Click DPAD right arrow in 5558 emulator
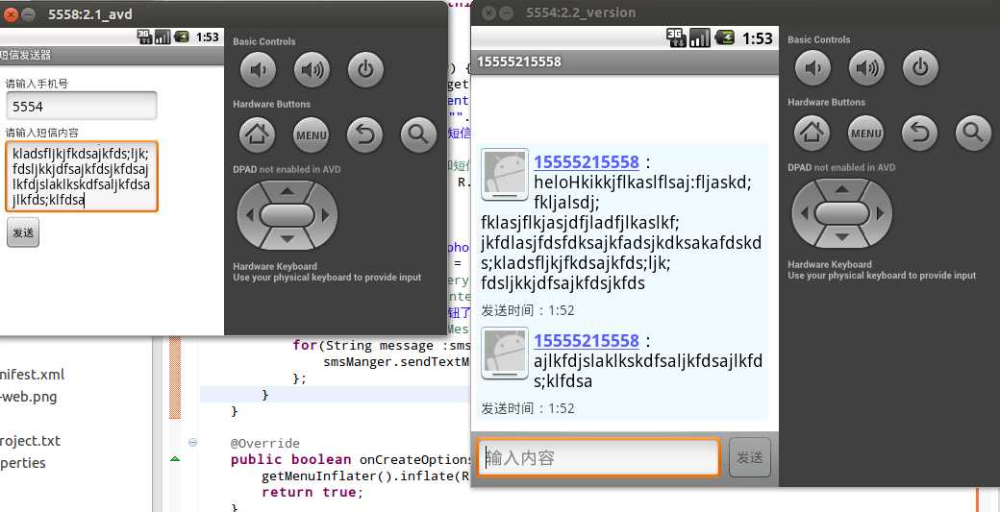Image resolution: width=1000 pixels, height=512 pixels. click(x=326, y=215)
